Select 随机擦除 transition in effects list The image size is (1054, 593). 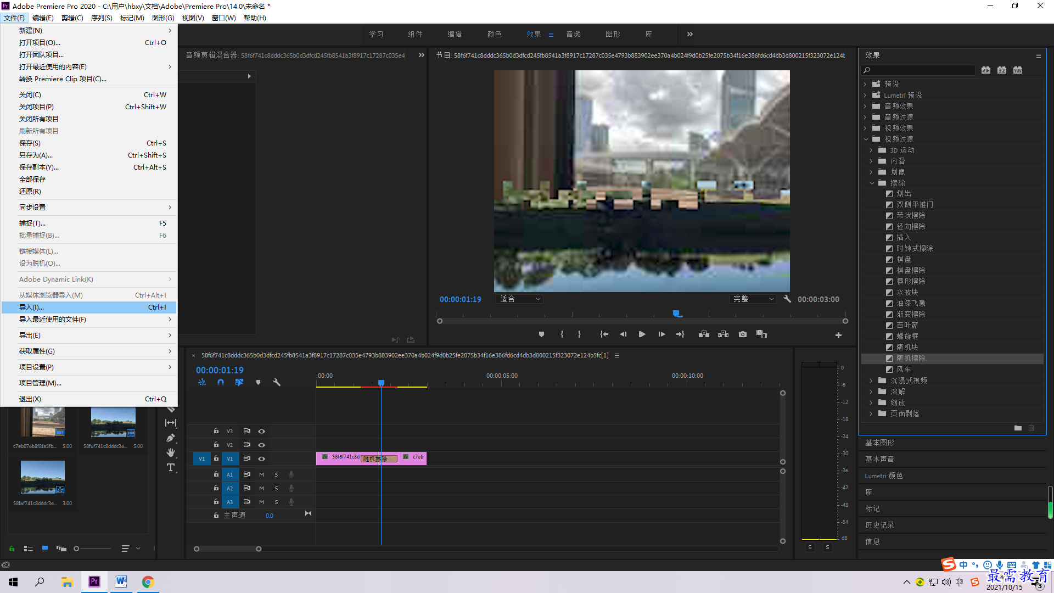[x=911, y=359]
